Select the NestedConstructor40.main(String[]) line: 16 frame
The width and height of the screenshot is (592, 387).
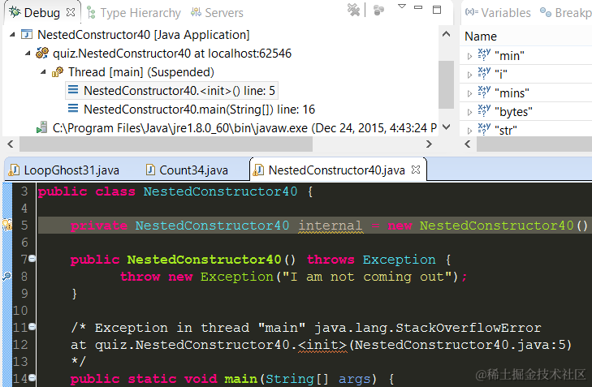(199, 110)
